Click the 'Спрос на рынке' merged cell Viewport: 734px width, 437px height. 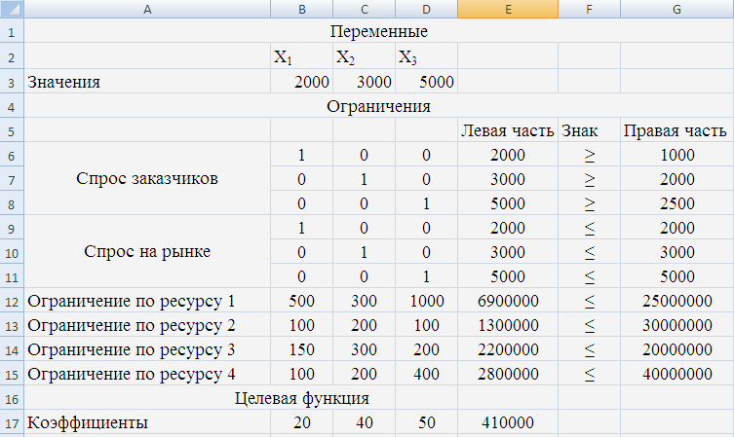click(x=147, y=251)
